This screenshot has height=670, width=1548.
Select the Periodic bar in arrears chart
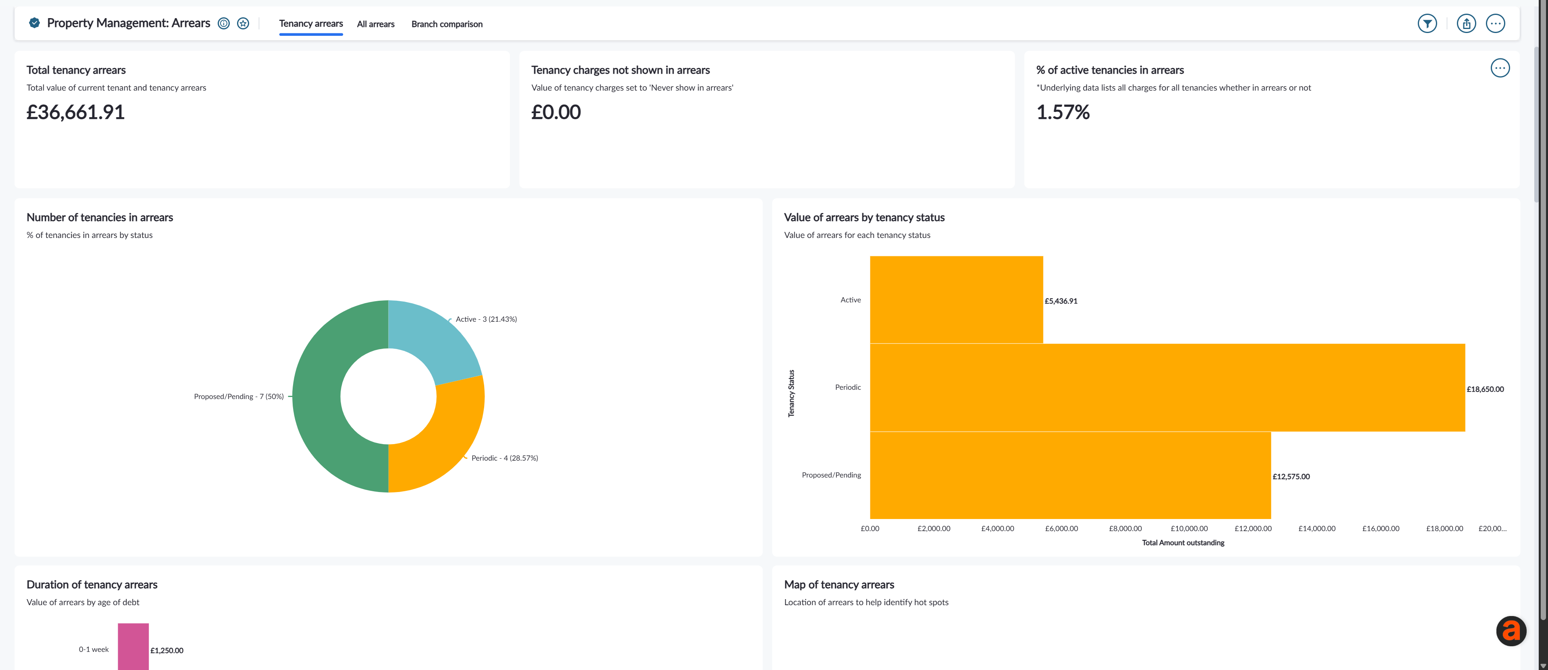tap(1167, 387)
